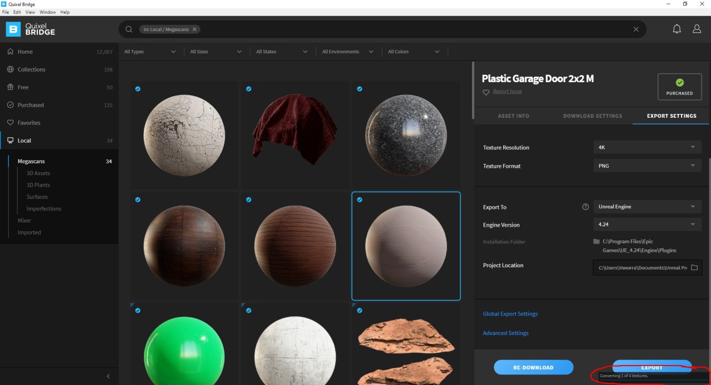The width and height of the screenshot is (711, 385).
Task: Toggle checkmark on red fabric asset
Action: click(249, 89)
